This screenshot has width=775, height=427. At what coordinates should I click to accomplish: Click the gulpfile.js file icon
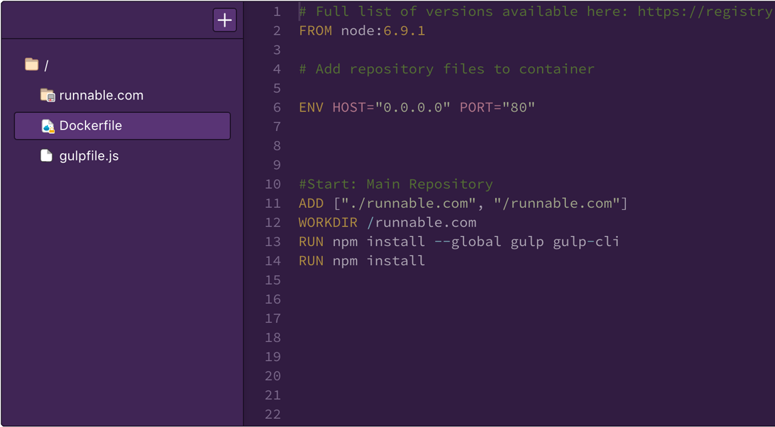pos(46,156)
